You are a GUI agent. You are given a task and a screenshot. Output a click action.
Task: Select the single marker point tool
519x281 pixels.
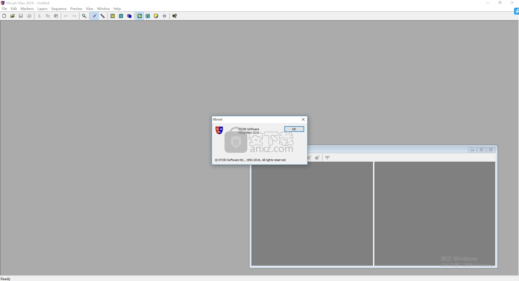pos(94,16)
